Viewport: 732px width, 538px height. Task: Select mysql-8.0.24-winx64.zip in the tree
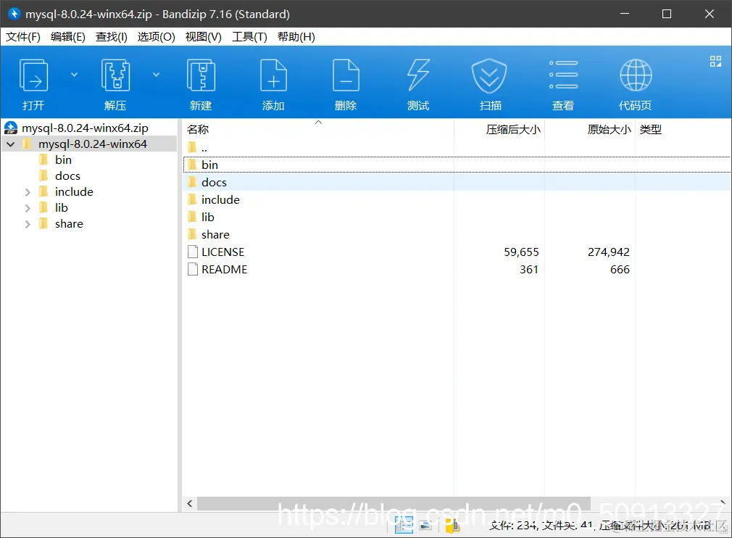pos(85,128)
